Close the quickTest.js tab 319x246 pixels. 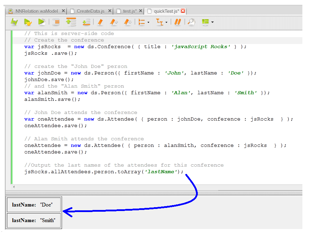pos(183,11)
